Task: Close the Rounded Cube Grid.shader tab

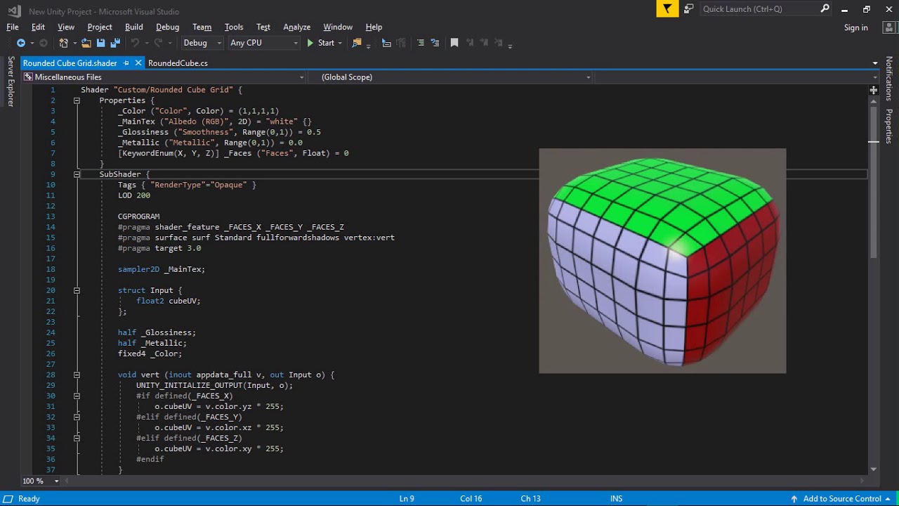Action: pos(138,63)
